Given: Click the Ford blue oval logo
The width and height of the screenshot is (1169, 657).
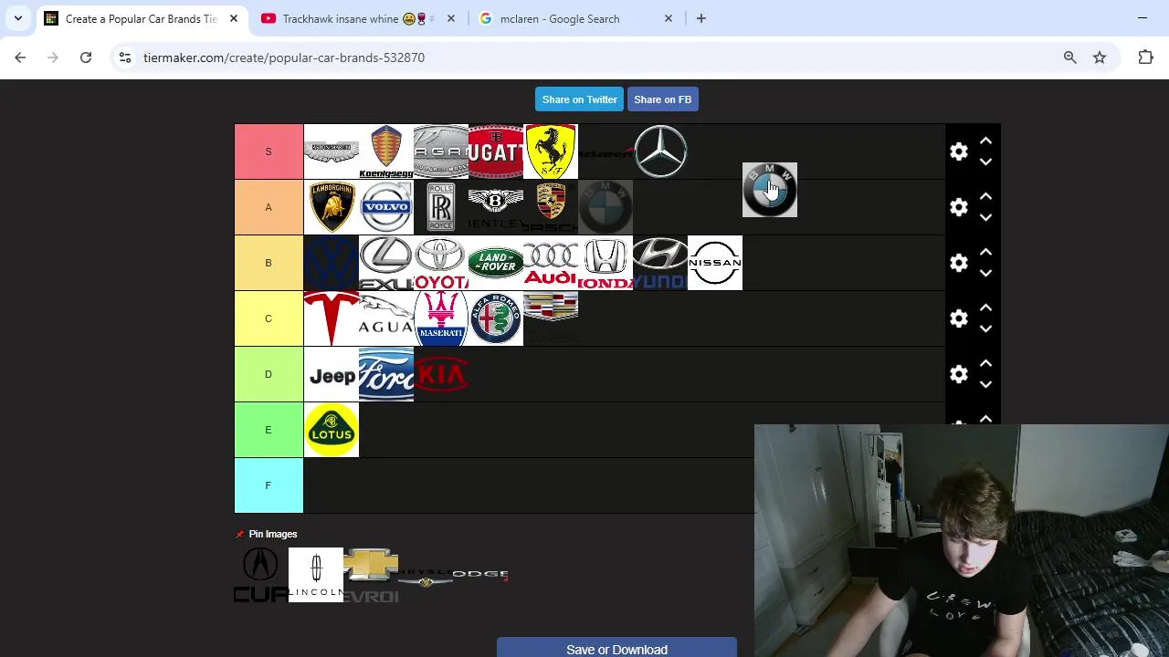Looking at the screenshot, I should tap(385, 374).
